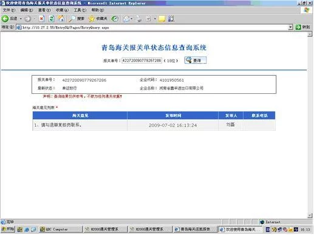Refresh the page with the green arrows icon
This screenshot has width=314, height=235.
pos(52,19)
